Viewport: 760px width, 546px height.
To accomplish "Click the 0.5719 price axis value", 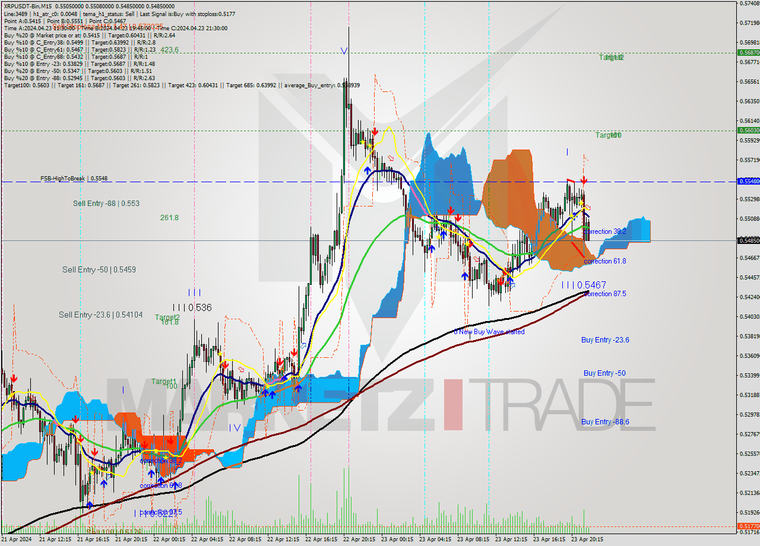I will [749, 23].
